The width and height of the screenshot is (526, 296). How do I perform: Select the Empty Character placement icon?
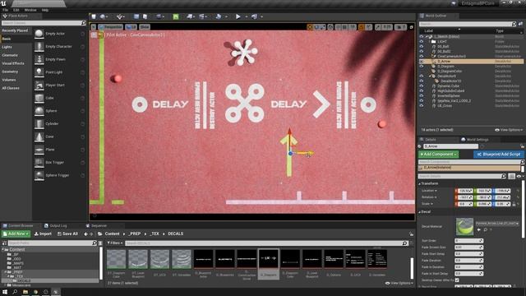click(x=39, y=47)
